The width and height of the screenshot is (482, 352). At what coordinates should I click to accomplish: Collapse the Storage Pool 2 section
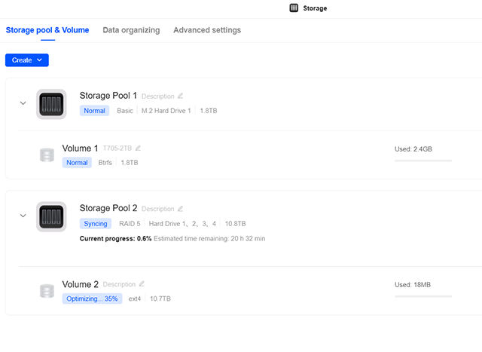point(23,216)
